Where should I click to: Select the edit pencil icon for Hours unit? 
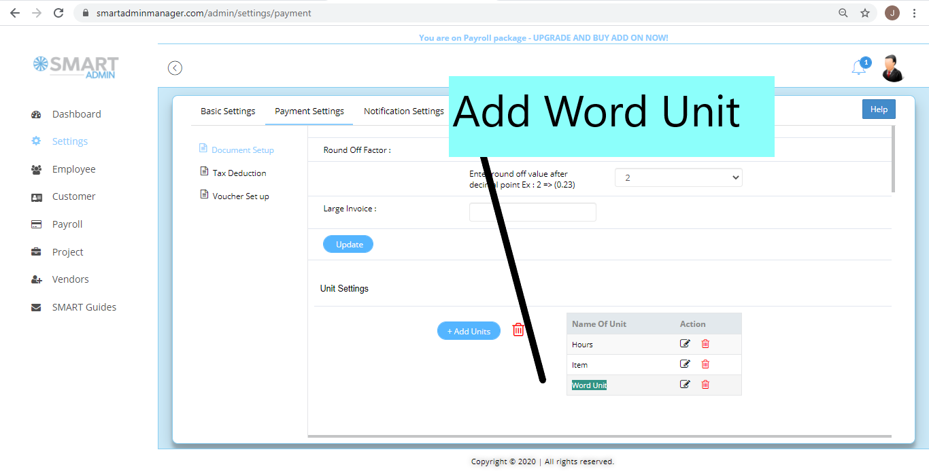click(685, 343)
